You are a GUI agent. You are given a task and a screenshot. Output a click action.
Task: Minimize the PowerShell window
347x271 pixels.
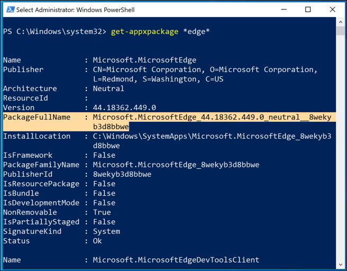(x=284, y=10)
